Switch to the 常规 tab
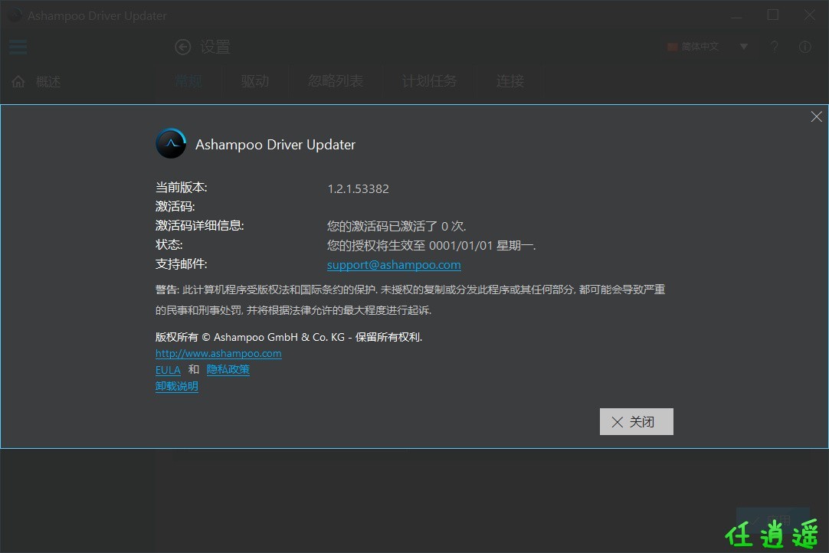The height and width of the screenshot is (553, 829). pos(188,81)
